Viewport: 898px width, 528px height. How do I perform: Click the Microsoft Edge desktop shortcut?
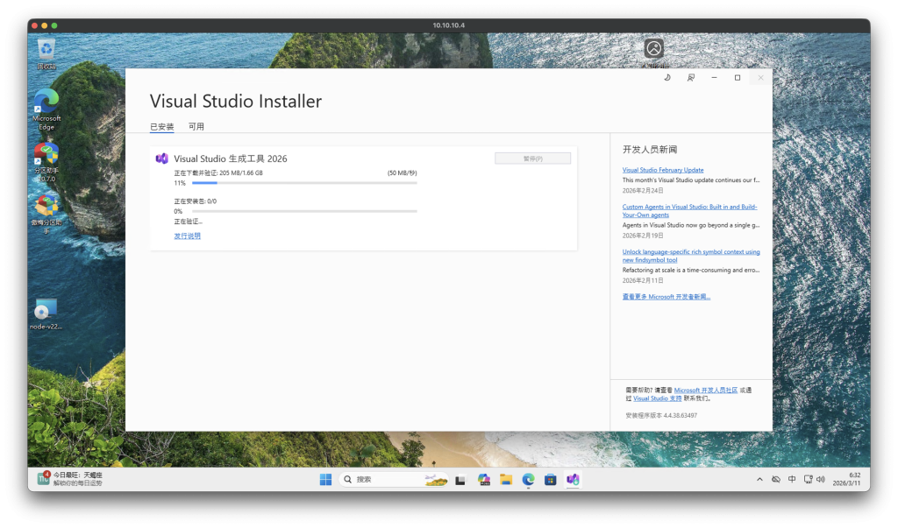[46, 105]
